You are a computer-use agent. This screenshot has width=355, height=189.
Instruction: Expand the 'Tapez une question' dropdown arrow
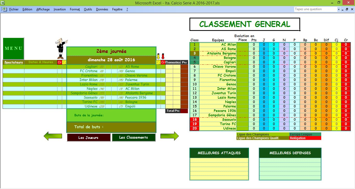click(x=339, y=9)
